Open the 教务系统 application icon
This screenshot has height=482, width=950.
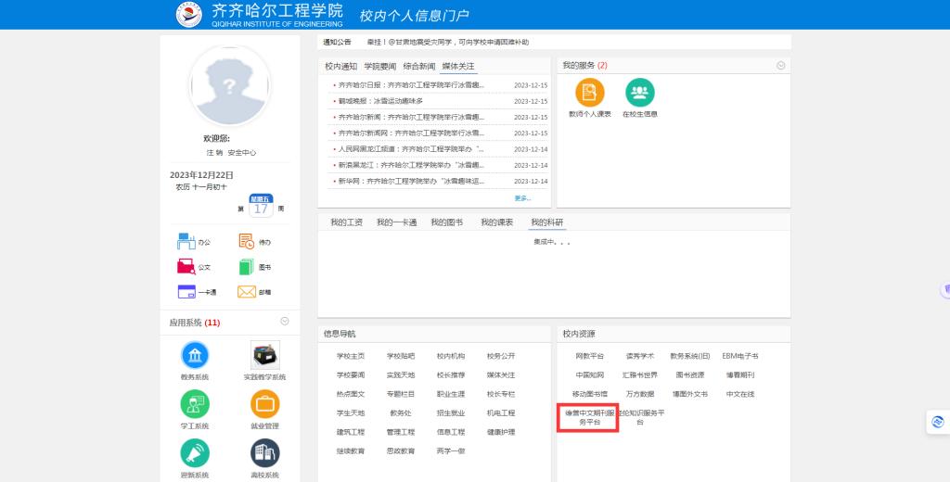194,356
